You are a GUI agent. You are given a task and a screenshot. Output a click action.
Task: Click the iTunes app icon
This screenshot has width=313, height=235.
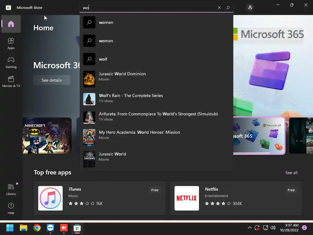(x=50, y=198)
